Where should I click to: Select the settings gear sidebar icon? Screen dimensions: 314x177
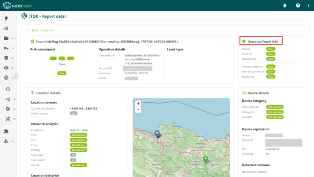8,109
